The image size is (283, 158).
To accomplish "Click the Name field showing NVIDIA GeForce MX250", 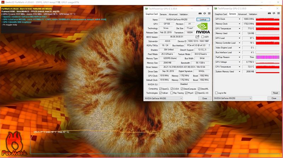I will click(177, 20).
